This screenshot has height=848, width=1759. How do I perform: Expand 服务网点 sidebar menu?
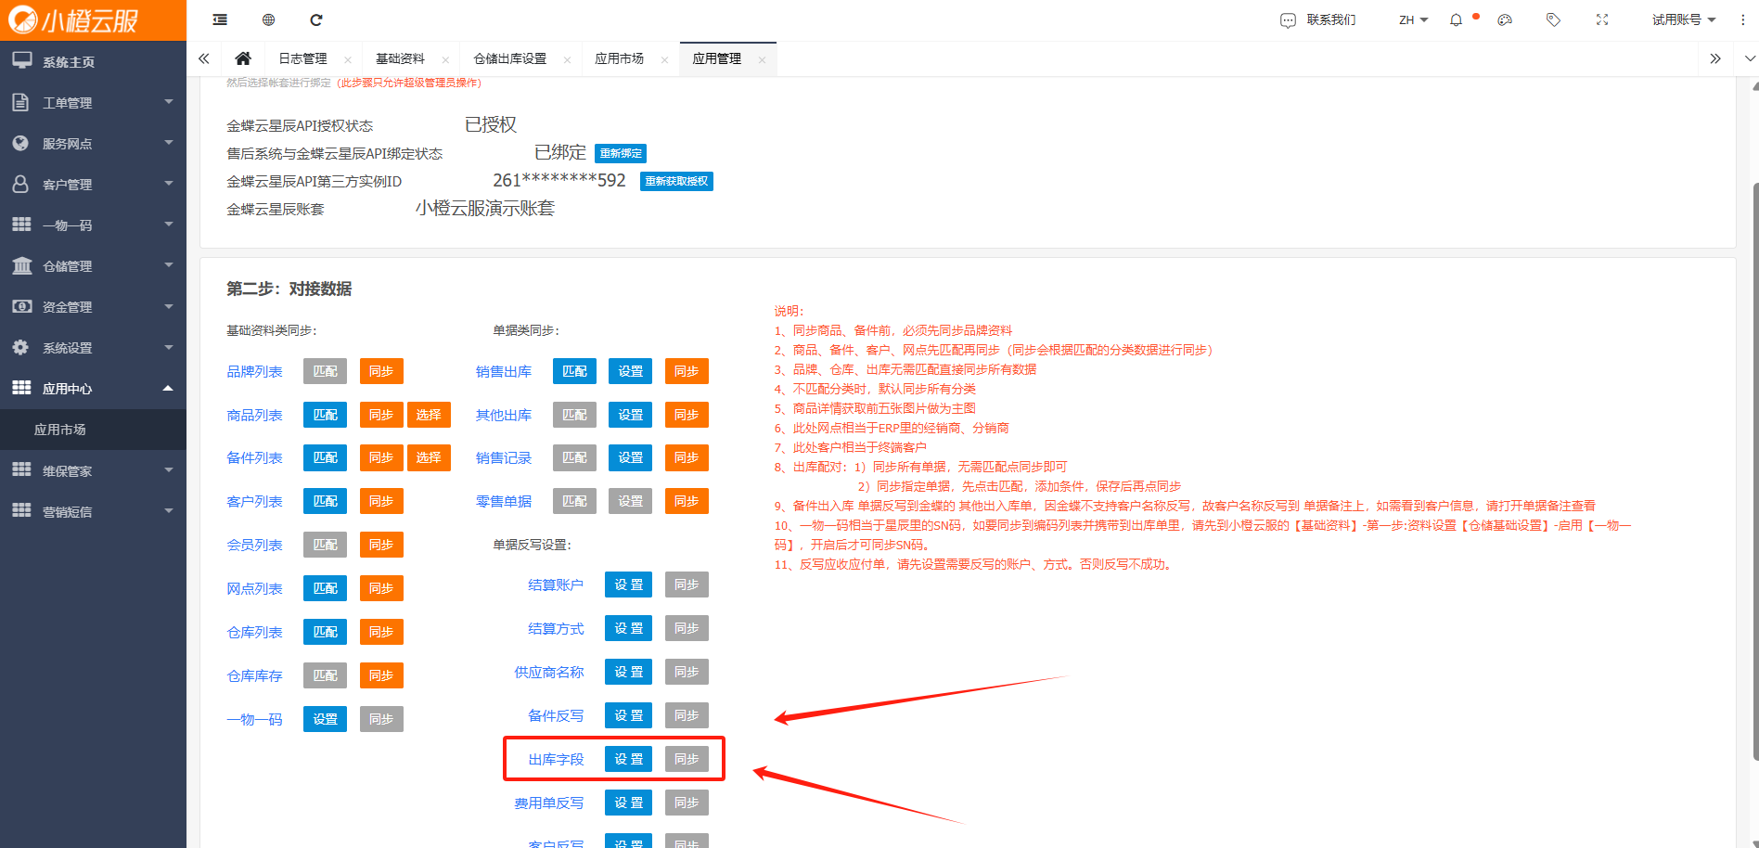(x=93, y=143)
